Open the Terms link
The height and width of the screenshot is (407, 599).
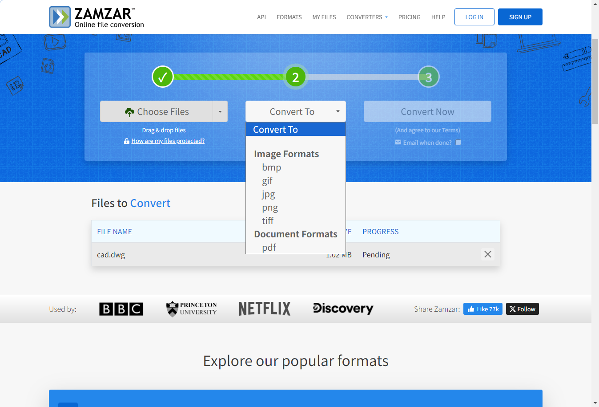[450, 130]
